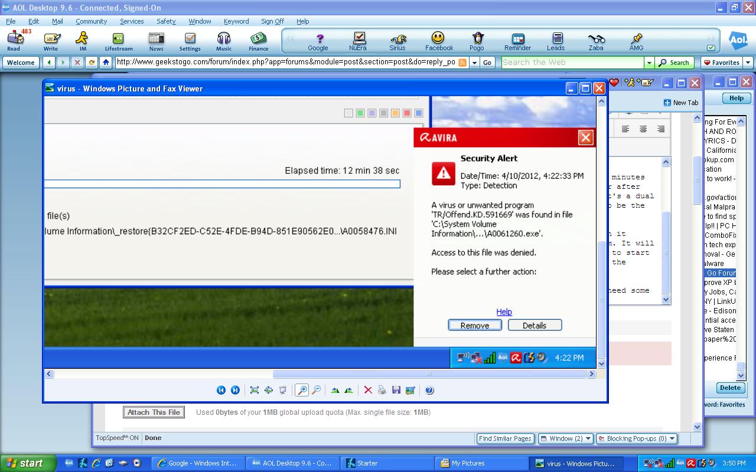
Task: Open the File menu
Action: click(x=11, y=21)
